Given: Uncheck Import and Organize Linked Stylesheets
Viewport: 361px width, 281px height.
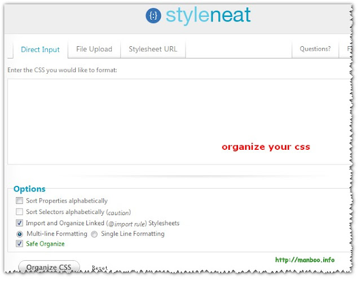Looking at the screenshot, I should (19, 223).
